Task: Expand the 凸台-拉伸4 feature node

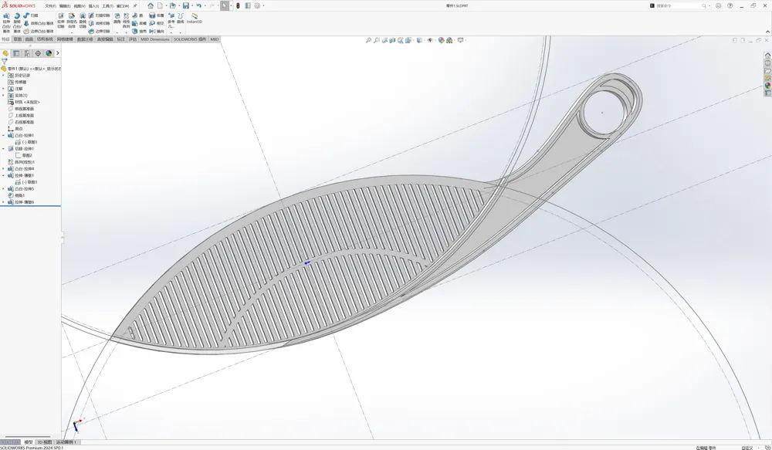Action: pyautogui.click(x=3, y=169)
